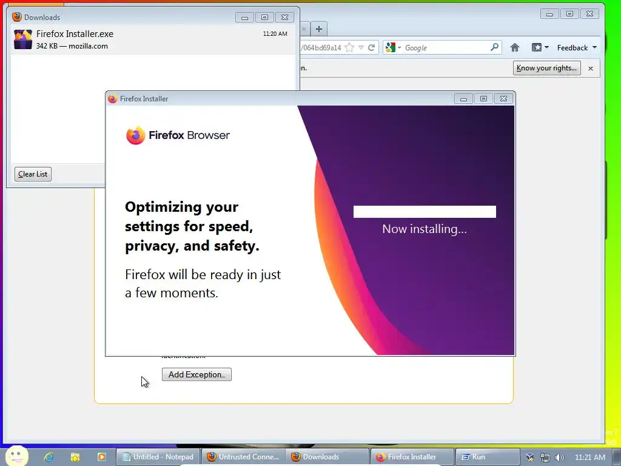Click the Know your rights button
621x466 pixels.
click(x=546, y=68)
